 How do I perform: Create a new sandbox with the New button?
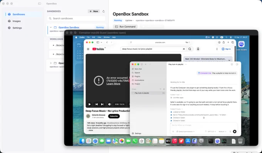pos(94,12)
